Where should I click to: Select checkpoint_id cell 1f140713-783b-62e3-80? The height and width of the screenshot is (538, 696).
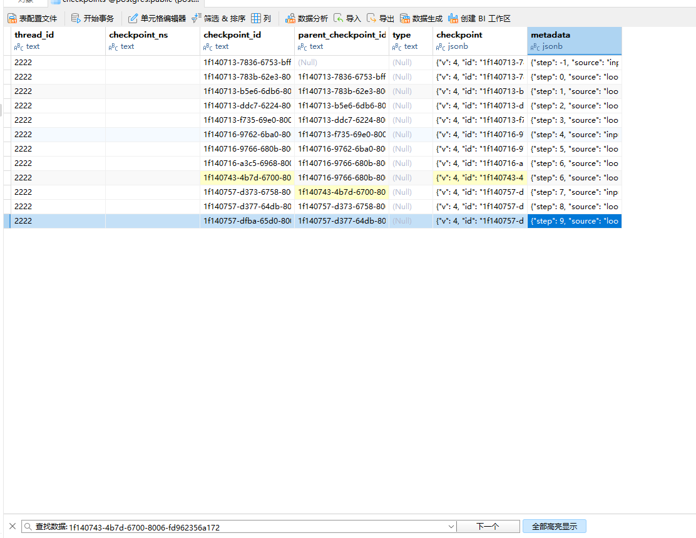tap(247, 77)
